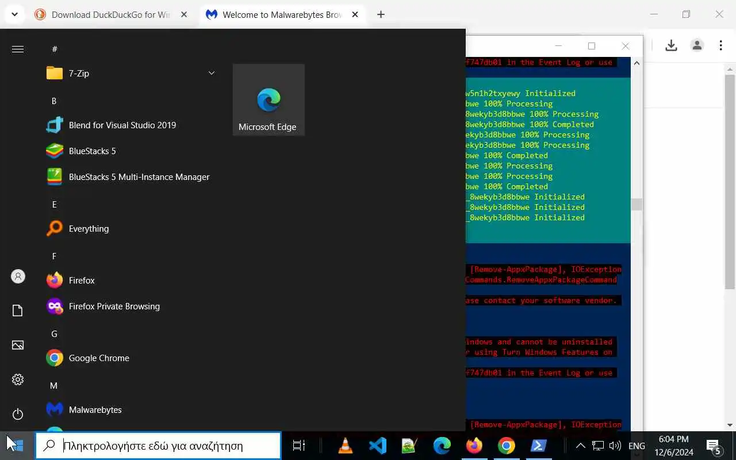Click the # header in Start list

54,49
